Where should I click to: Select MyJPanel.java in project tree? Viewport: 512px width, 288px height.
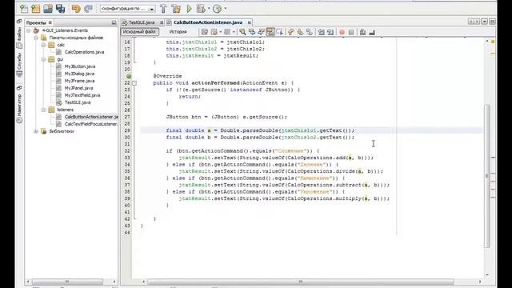coord(78,88)
